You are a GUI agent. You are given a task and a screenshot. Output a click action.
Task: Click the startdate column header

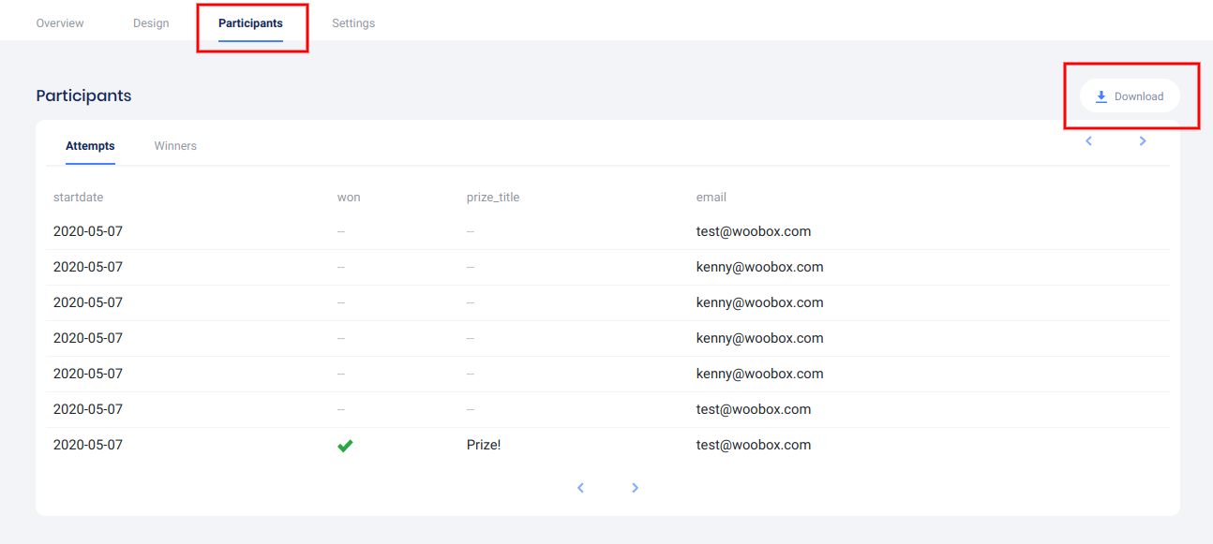pyautogui.click(x=78, y=198)
